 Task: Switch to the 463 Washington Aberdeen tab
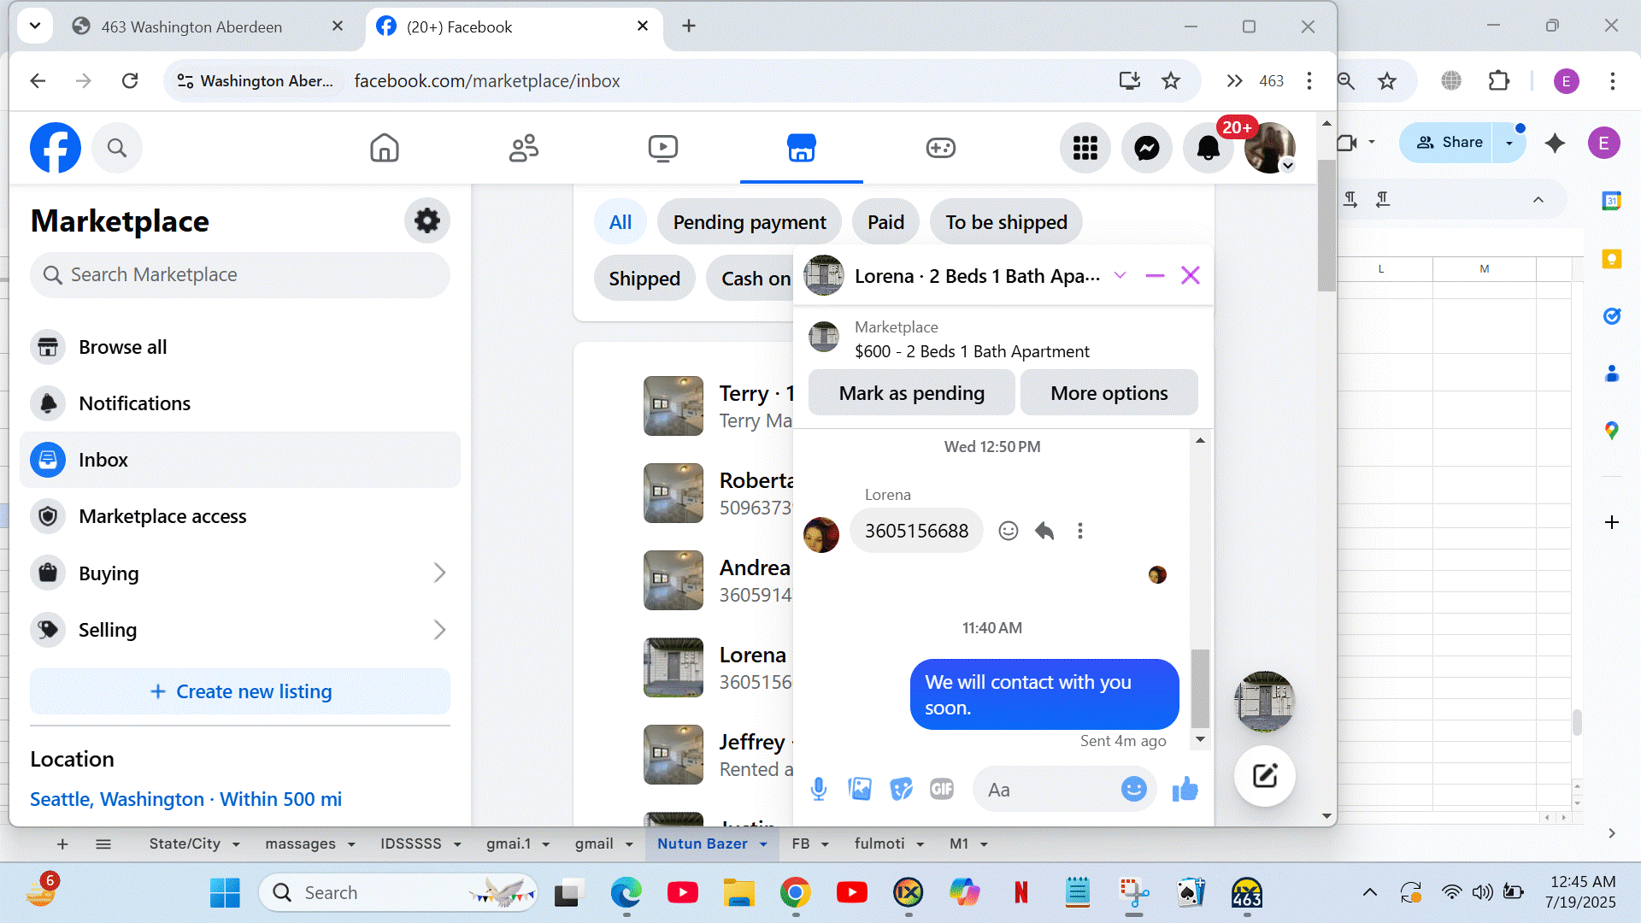191,26
